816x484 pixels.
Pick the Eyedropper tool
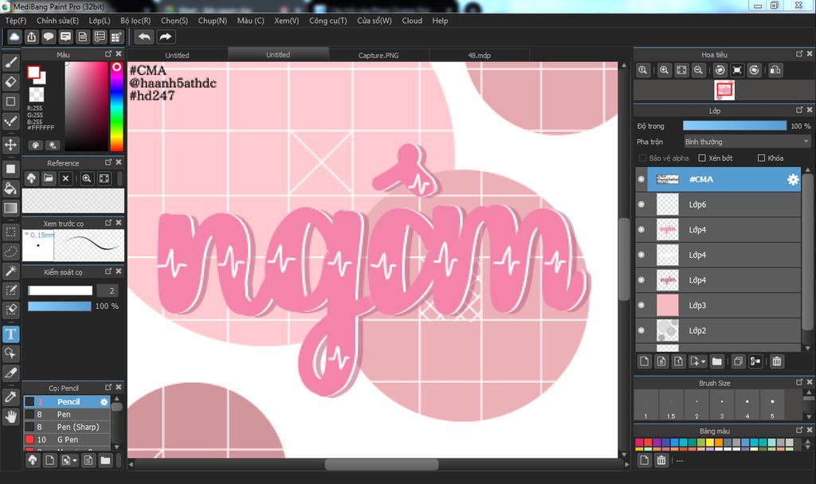(x=11, y=397)
